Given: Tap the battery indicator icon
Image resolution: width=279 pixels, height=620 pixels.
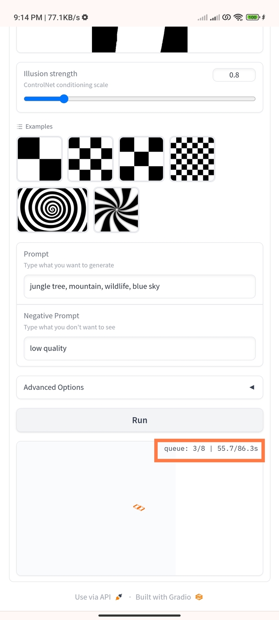Looking at the screenshot, I should coord(252,17).
